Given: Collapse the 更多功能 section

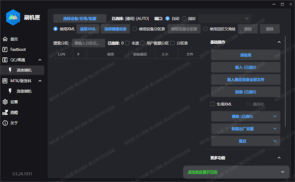Looking at the screenshot, I should tap(279, 158).
